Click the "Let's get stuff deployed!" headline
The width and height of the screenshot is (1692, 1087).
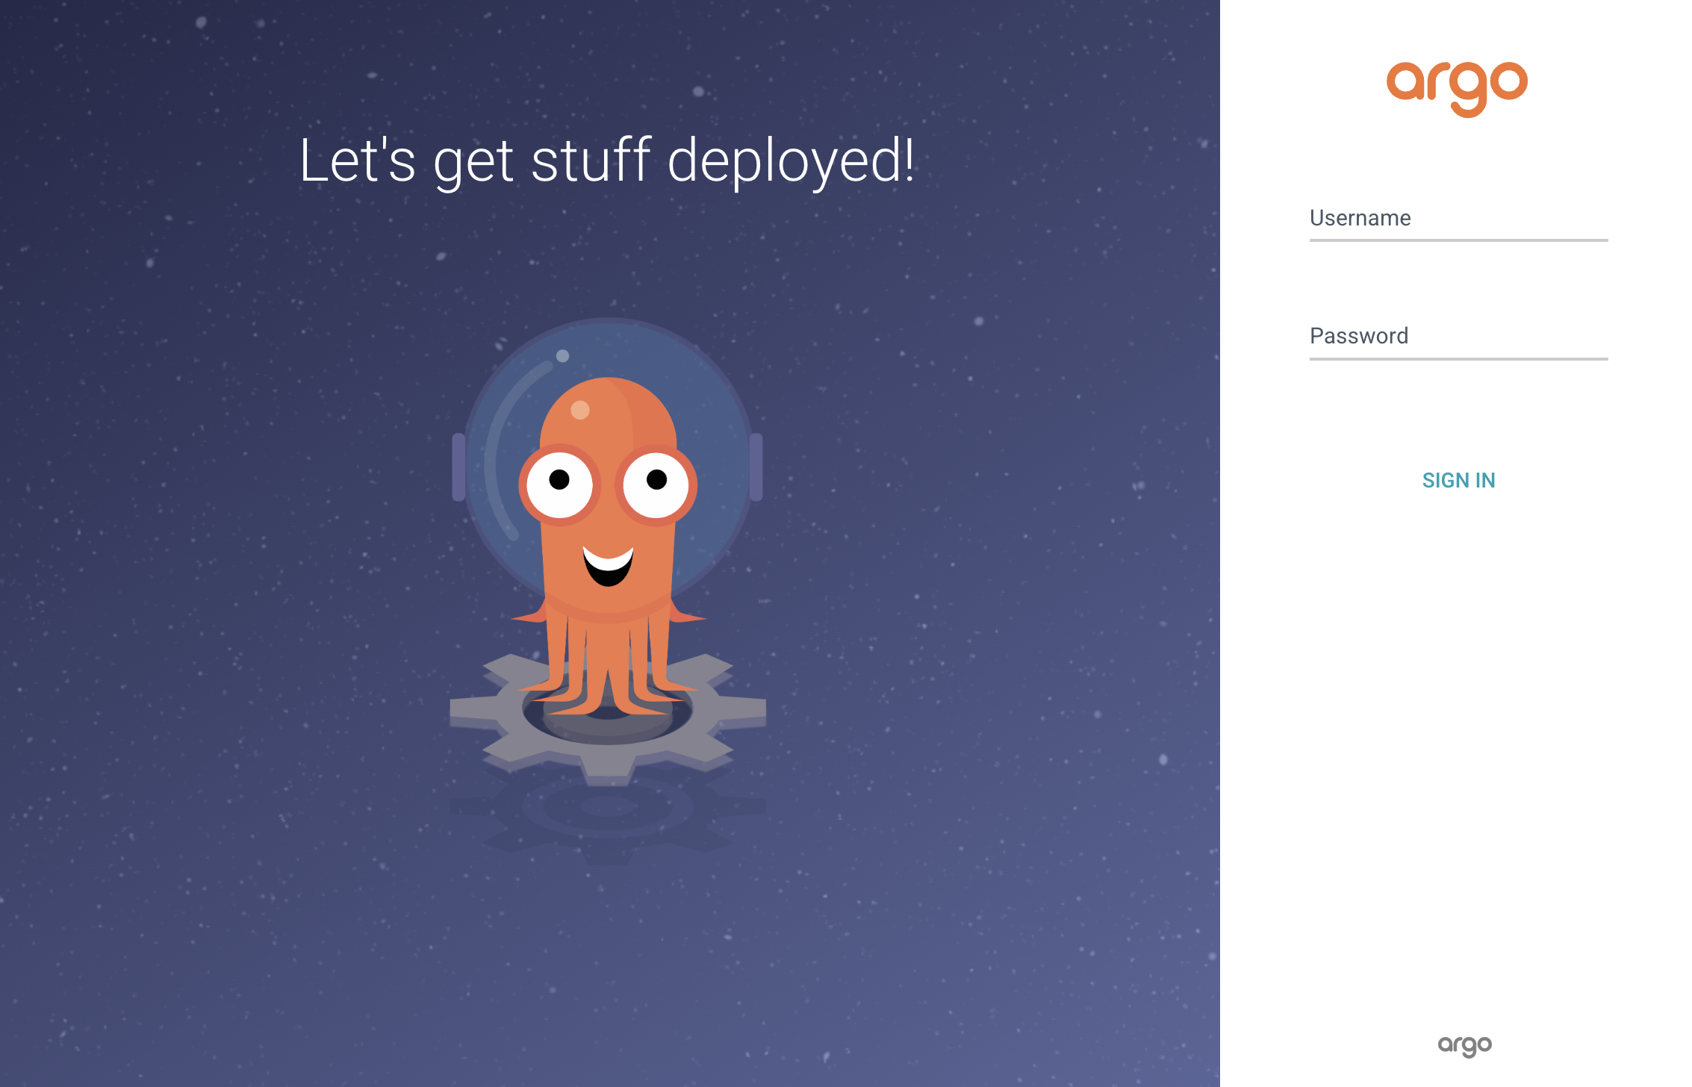click(607, 161)
